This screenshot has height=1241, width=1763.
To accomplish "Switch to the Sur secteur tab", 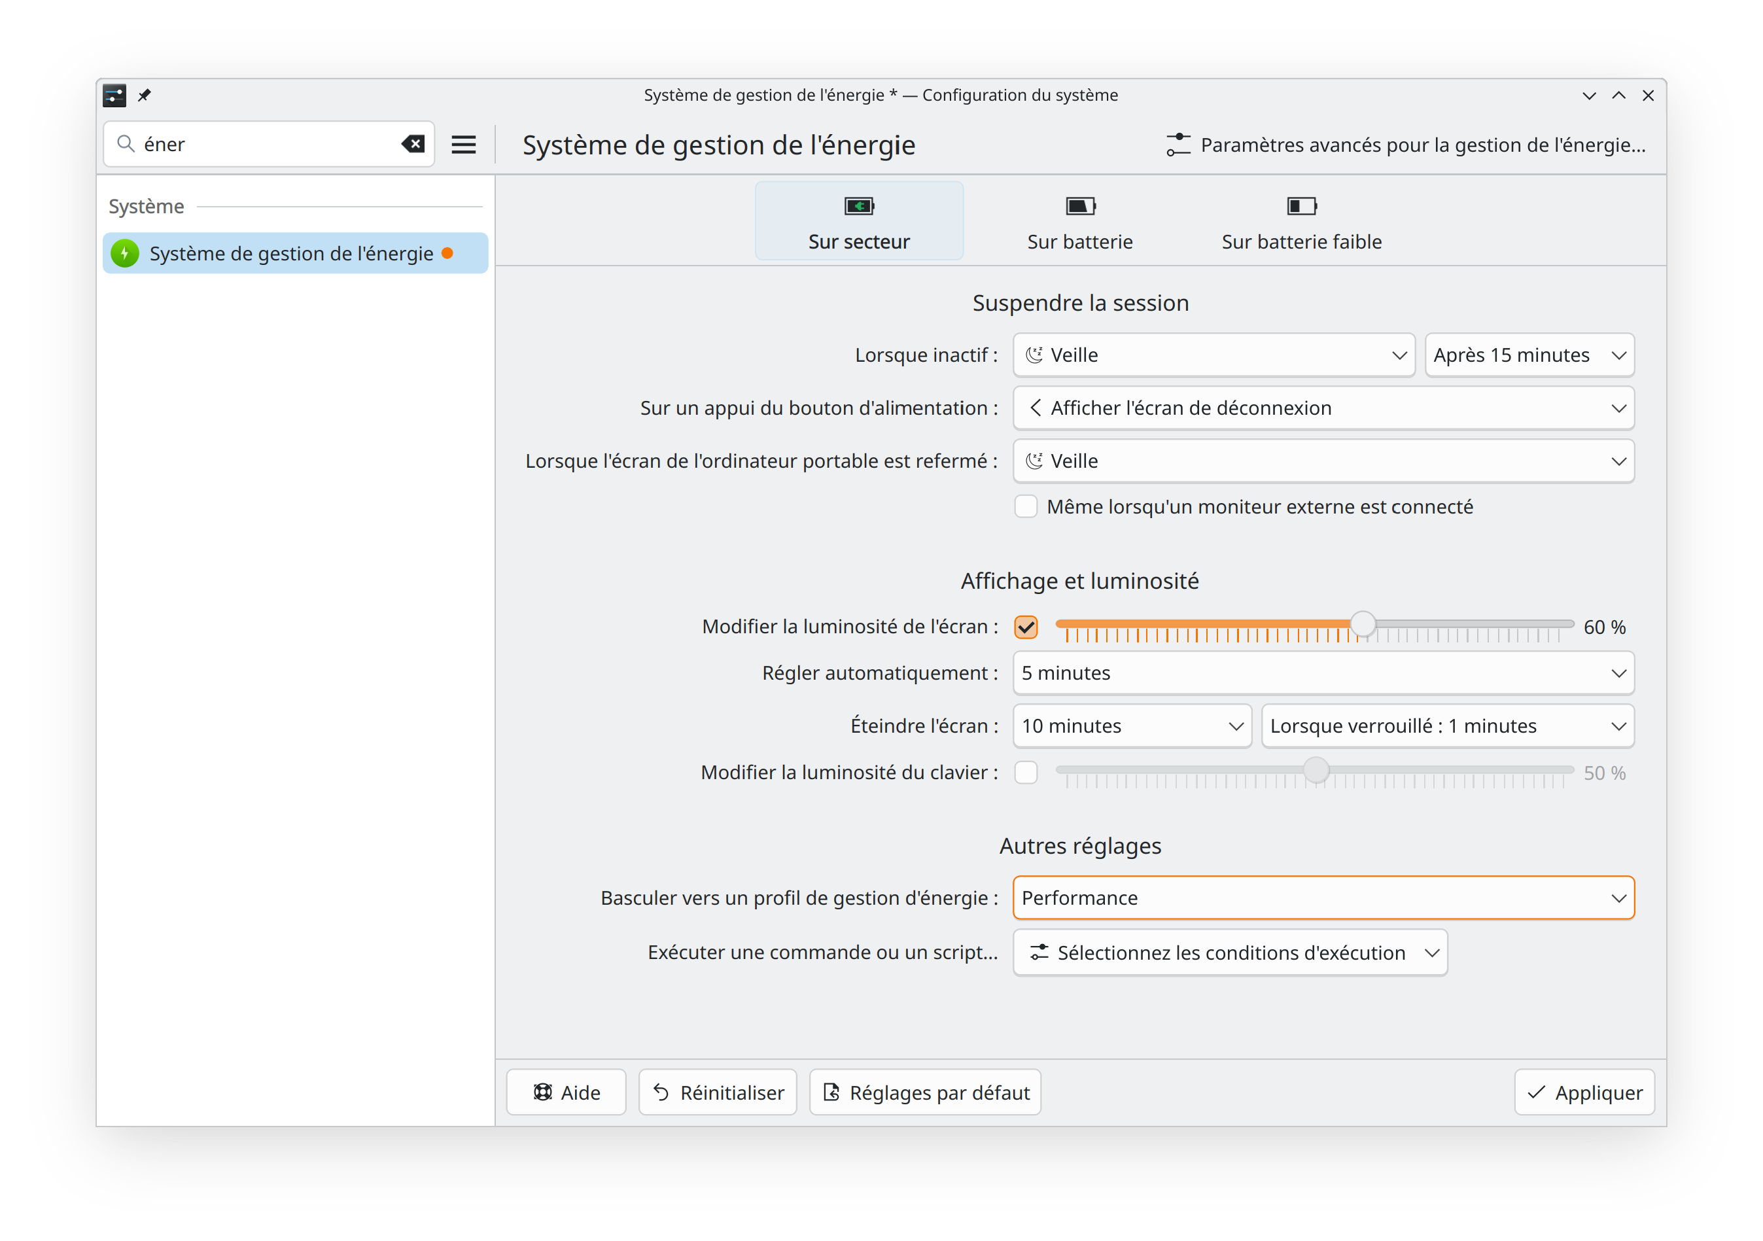I will 859,221.
